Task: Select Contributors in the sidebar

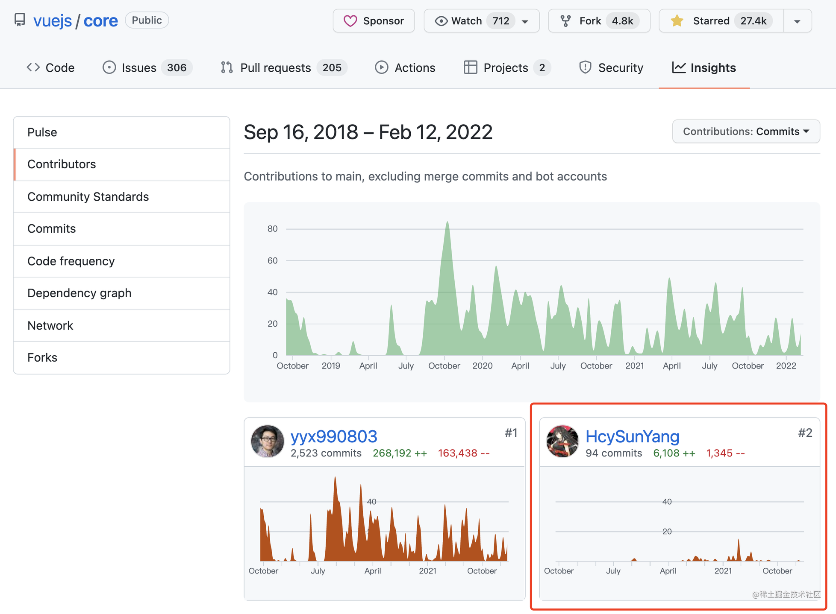Action: click(122, 164)
